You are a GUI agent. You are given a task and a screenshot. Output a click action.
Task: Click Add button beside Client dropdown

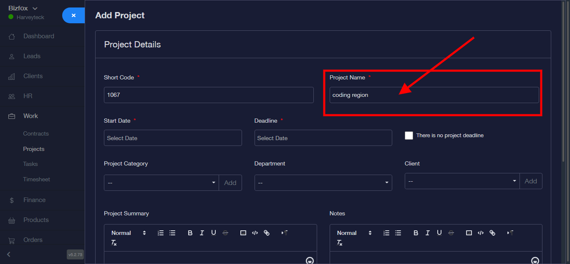tap(531, 181)
